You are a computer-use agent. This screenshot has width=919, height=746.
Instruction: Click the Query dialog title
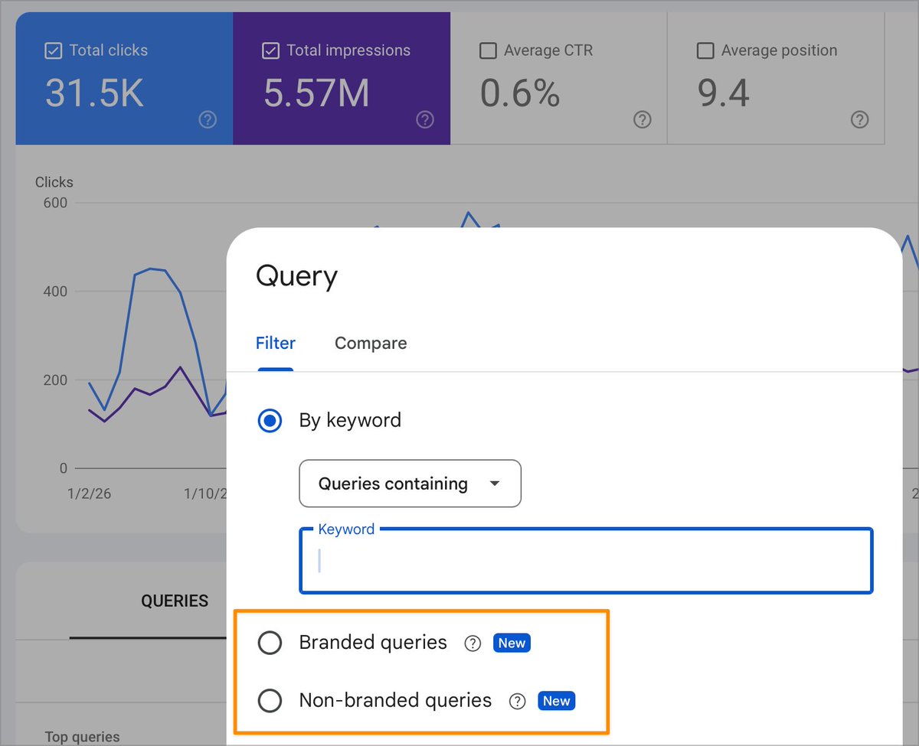(x=296, y=276)
